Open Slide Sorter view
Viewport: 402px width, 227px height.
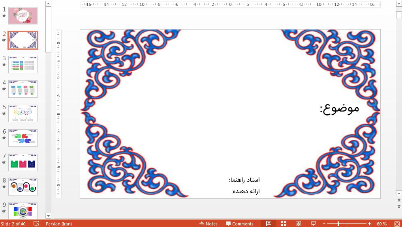click(x=284, y=223)
